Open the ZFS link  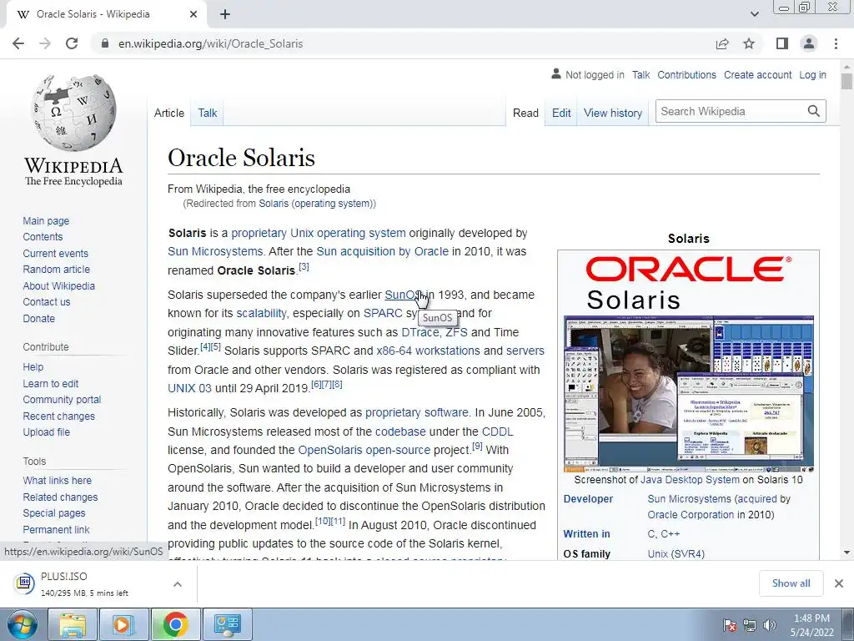coord(456,332)
